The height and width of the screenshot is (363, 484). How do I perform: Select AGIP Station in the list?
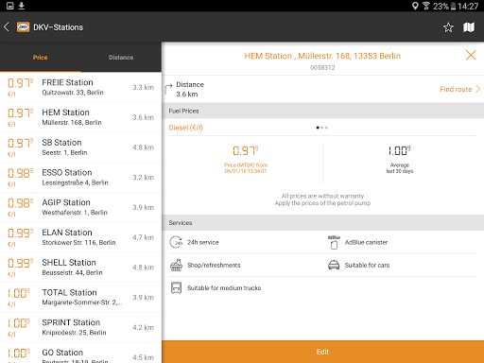[80, 207]
